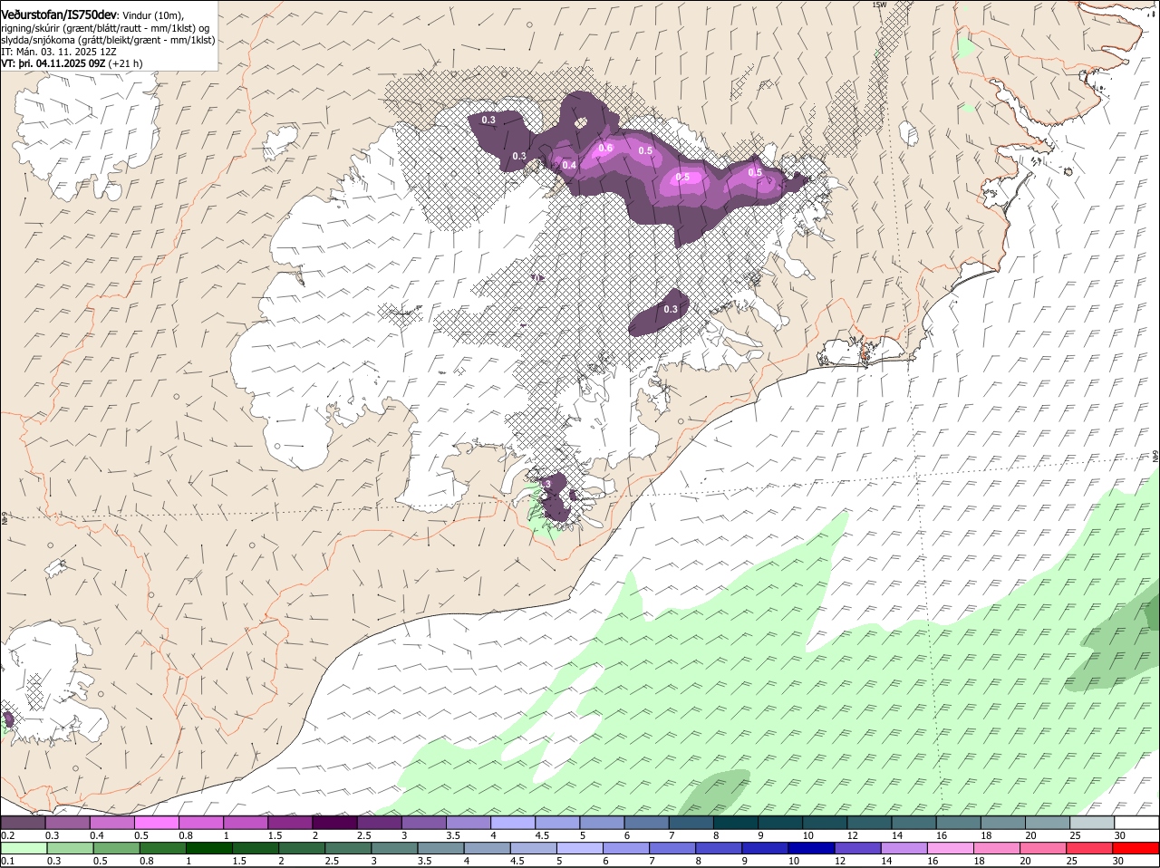Pick the snow legend swatch between 16 and 18
This screenshot has width=1160, height=868.
(x=959, y=822)
